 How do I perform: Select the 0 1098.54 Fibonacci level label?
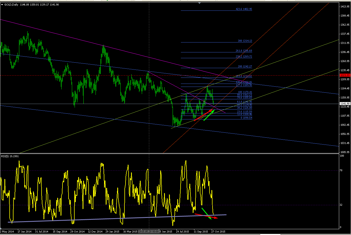246,118
